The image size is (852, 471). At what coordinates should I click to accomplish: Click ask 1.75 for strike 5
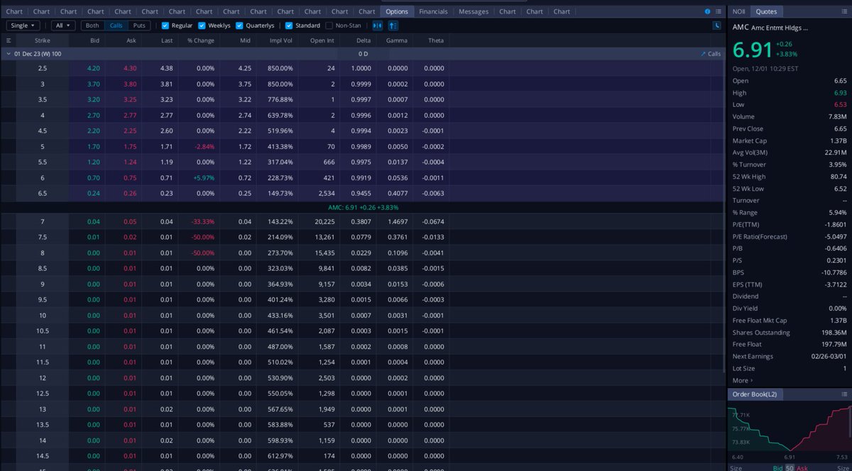click(130, 145)
